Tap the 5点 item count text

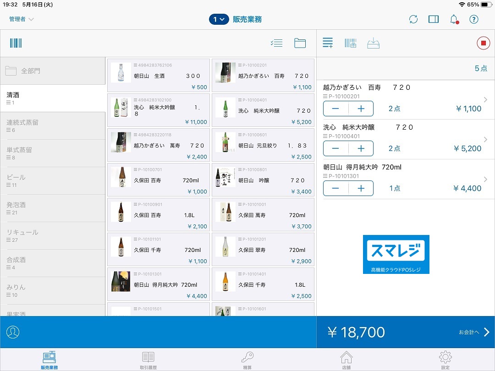(481, 68)
